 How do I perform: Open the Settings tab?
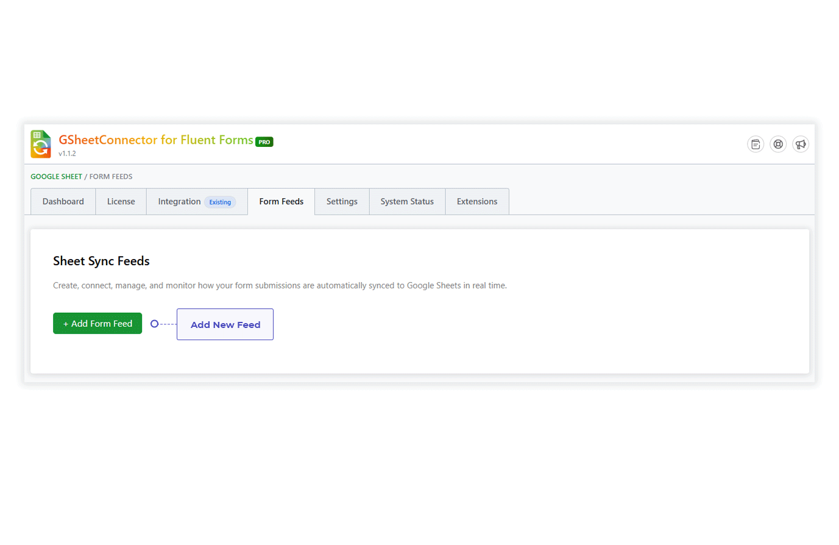[x=342, y=202]
